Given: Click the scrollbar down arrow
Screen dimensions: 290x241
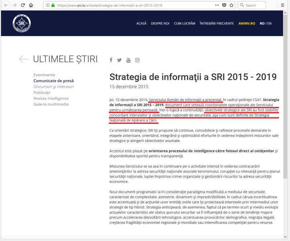Looking at the screenshot, I should pos(285,237).
